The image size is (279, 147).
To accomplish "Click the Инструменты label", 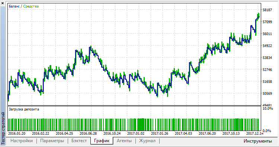I will [258, 141].
